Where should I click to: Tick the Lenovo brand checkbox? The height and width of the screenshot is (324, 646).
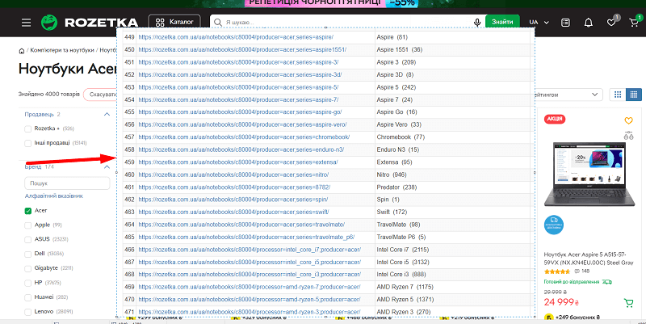pos(28,312)
